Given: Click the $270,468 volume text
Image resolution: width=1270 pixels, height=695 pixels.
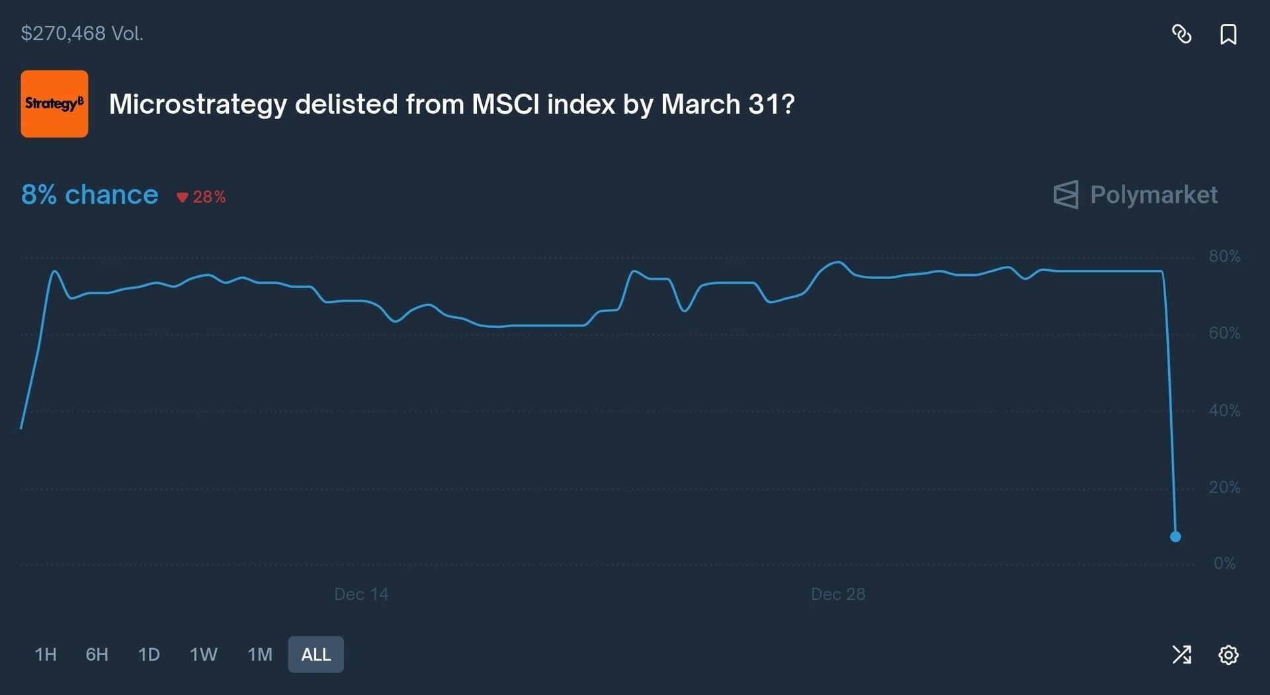Looking at the screenshot, I should coord(82,34).
